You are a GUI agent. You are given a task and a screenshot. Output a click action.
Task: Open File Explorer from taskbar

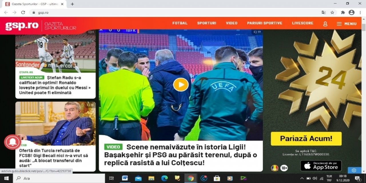[x=151, y=178]
